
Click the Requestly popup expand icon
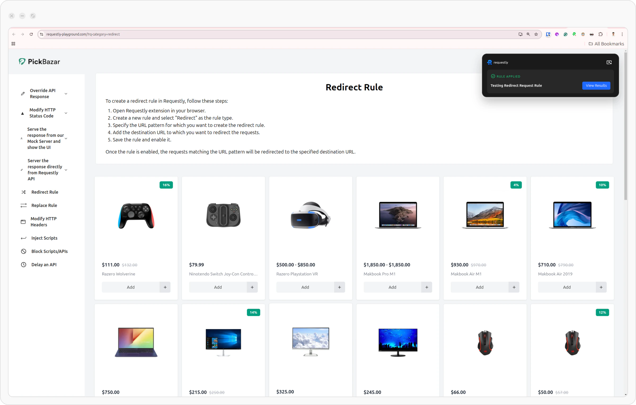pyautogui.click(x=609, y=62)
